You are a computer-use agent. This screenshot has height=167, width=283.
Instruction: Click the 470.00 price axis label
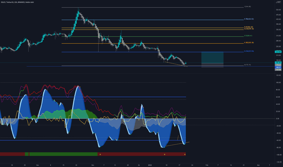click(x=278, y=15)
